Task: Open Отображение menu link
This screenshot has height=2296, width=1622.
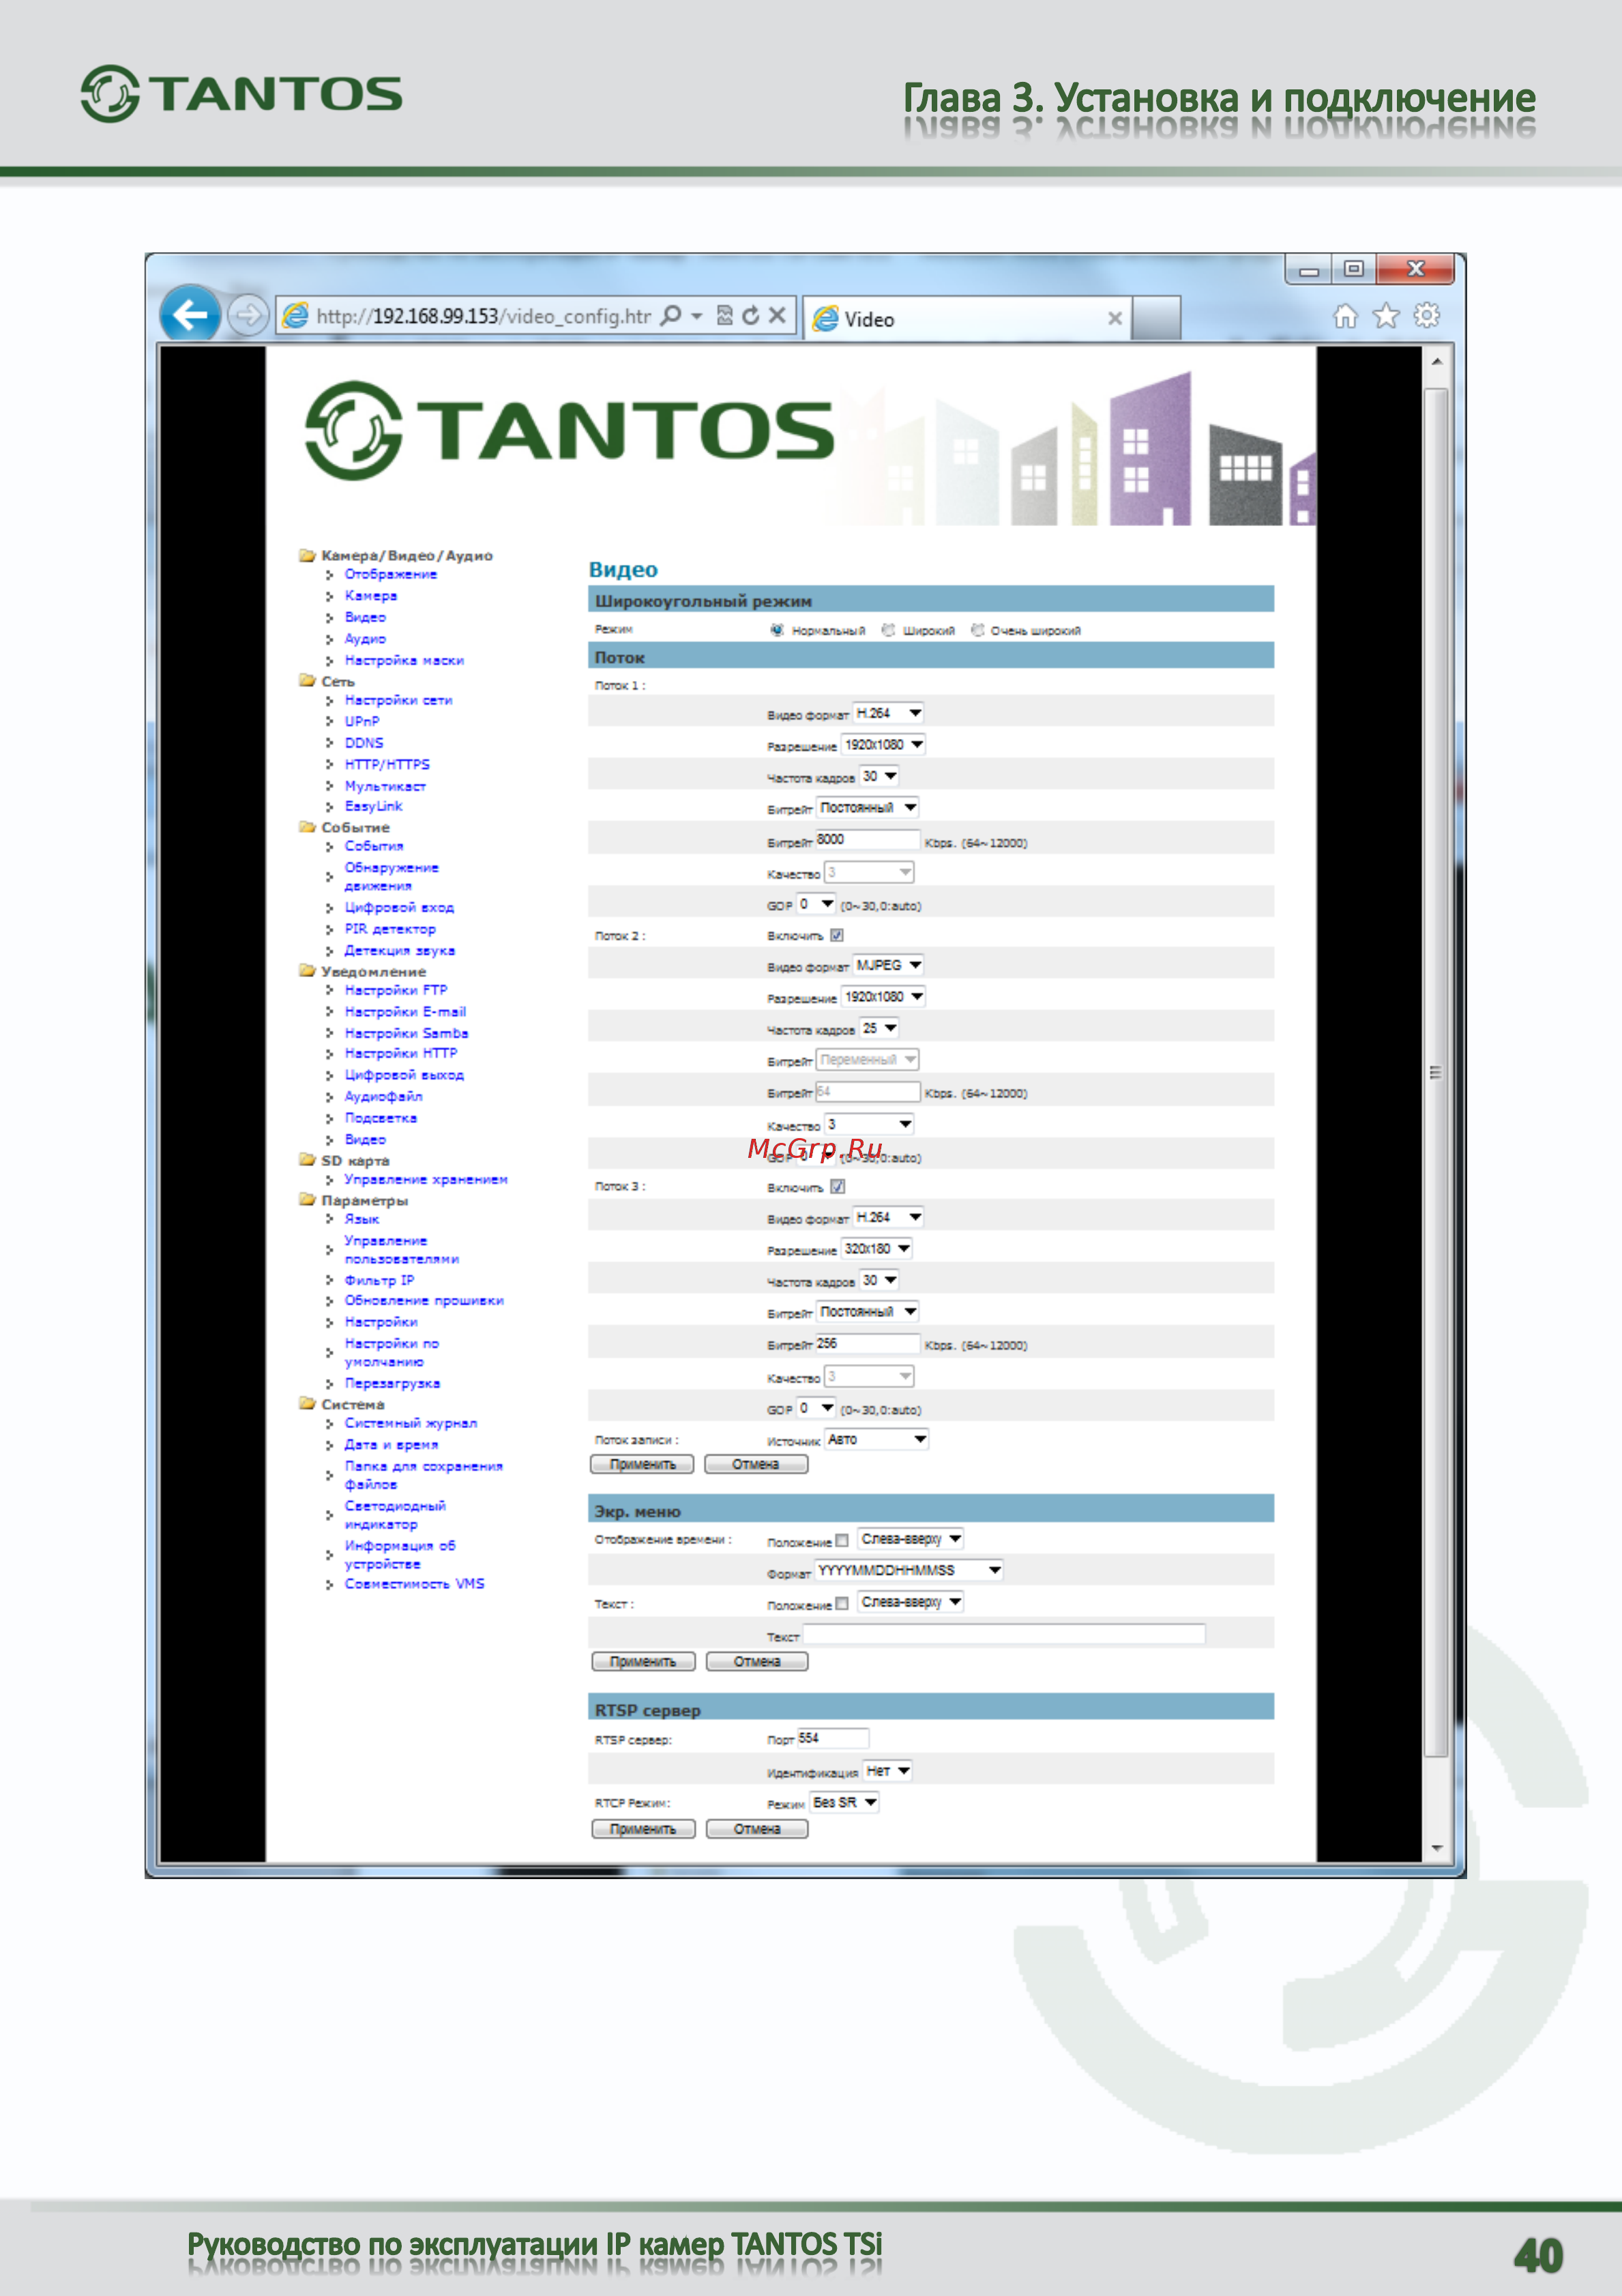Action: click(x=391, y=574)
